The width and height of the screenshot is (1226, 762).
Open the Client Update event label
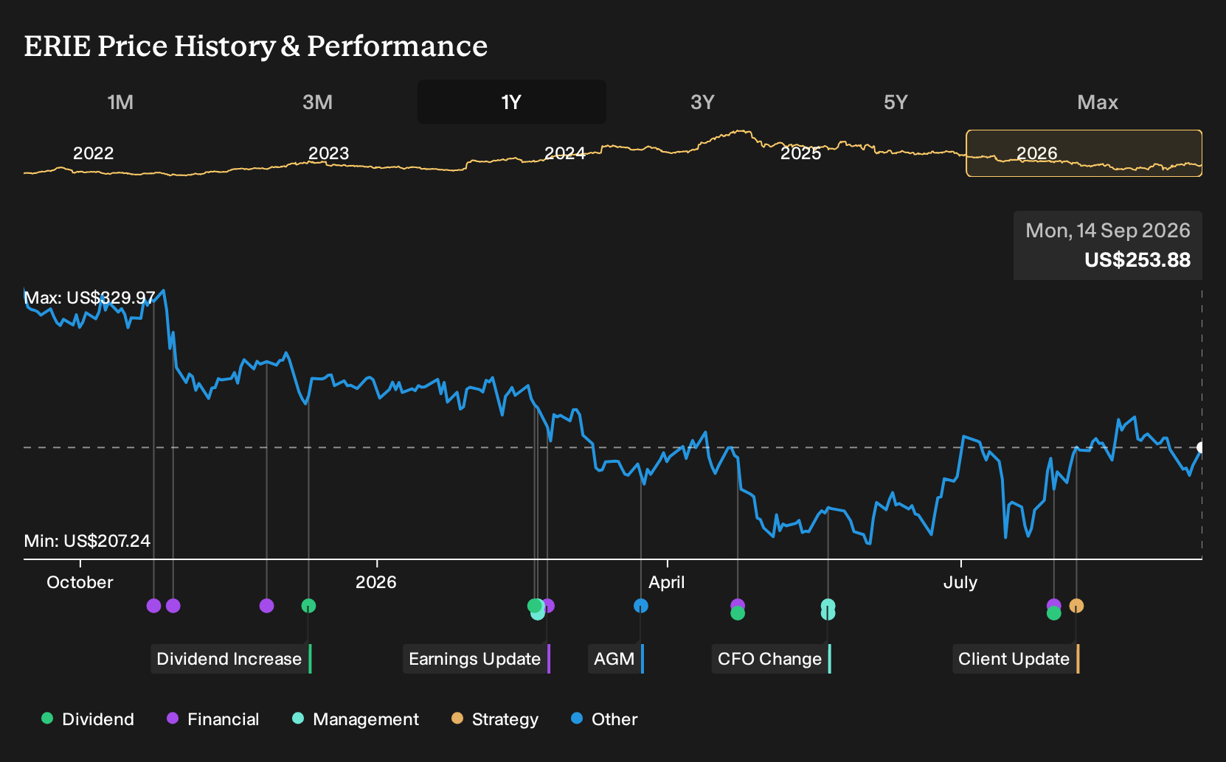tap(1016, 659)
